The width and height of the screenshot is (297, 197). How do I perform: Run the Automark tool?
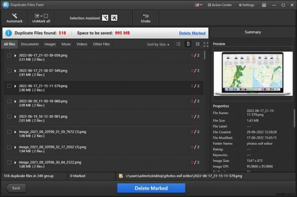[x=14, y=18]
